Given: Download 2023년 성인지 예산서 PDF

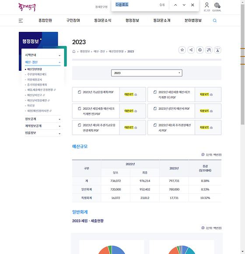Looking at the screenshot, I should 206,111.
